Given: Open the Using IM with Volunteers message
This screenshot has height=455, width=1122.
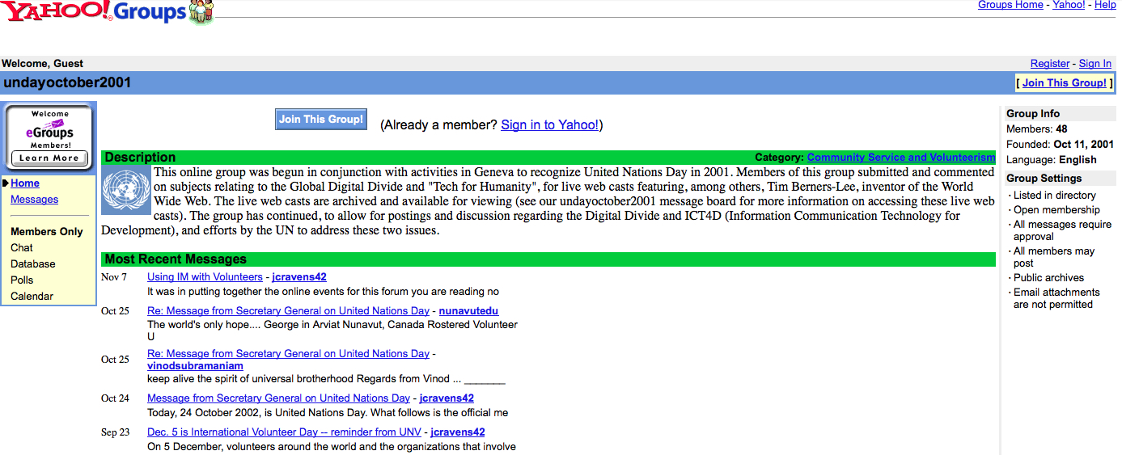Looking at the screenshot, I should click(205, 277).
